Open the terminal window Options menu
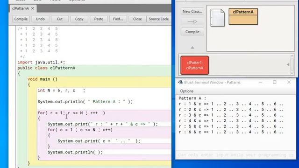 click(187, 91)
